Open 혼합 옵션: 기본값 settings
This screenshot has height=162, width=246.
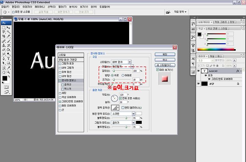[71, 60]
